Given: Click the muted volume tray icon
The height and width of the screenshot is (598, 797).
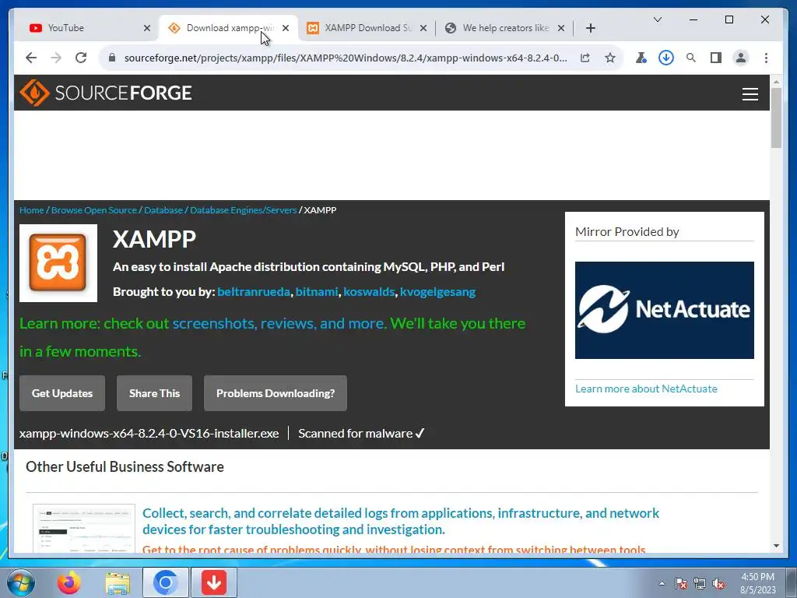Looking at the screenshot, I should (718, 583).
